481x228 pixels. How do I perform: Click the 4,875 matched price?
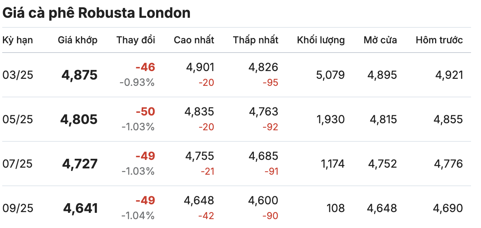point(80,75)
